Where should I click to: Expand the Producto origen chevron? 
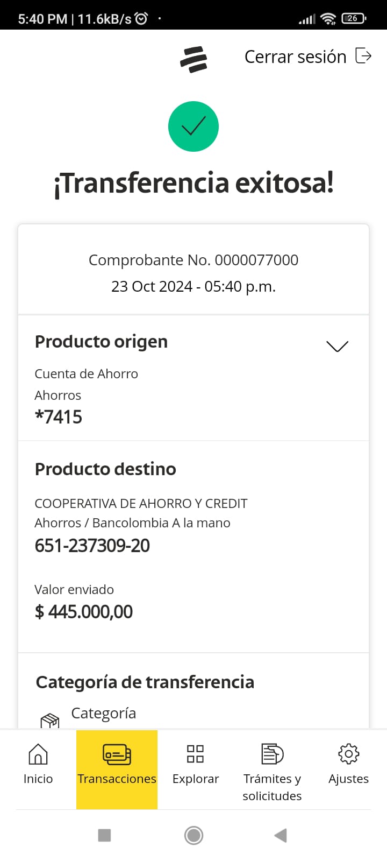pos(337,346)
